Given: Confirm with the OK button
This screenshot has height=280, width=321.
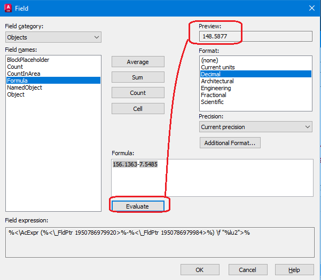Looking at the screenshot, I should click(x=200, y=270).
